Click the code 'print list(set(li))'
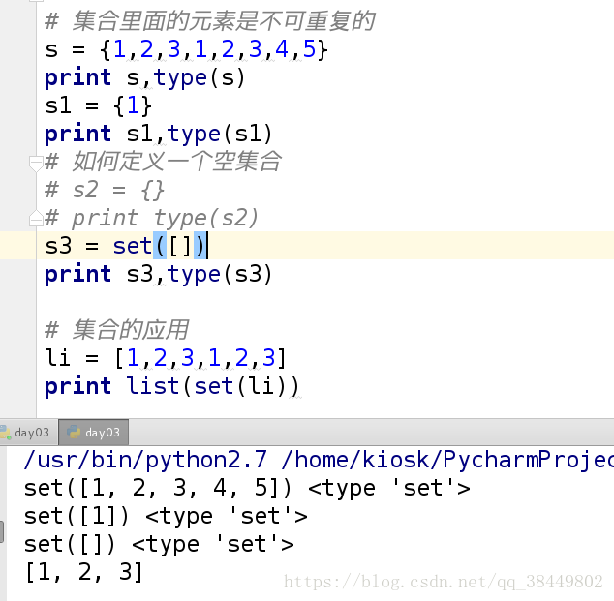 (x=172, y=386)
